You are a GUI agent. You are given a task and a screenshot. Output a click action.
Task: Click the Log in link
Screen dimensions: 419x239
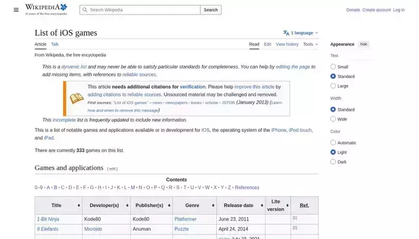(399, 10)
